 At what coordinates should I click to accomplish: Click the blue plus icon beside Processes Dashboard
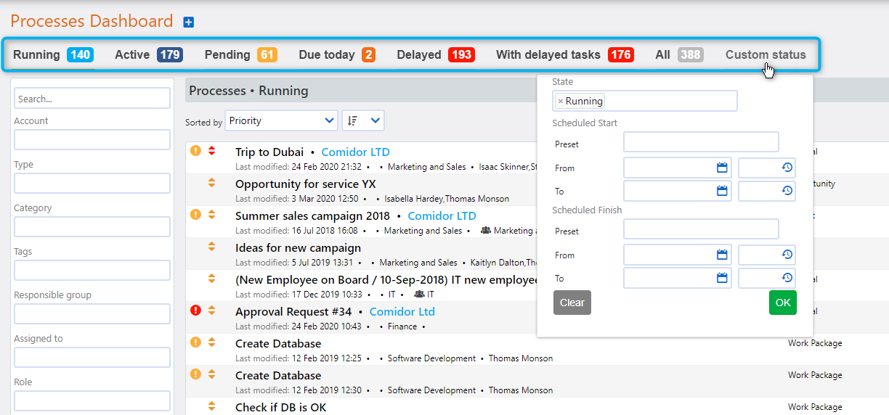189,22
